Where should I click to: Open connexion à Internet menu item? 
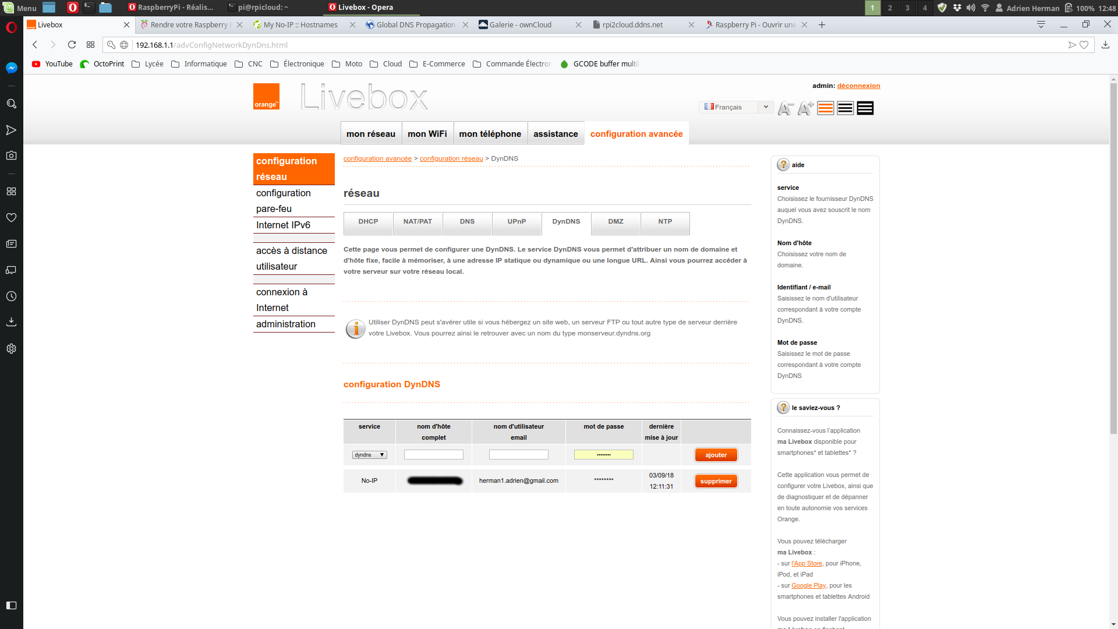click(294, 300)
